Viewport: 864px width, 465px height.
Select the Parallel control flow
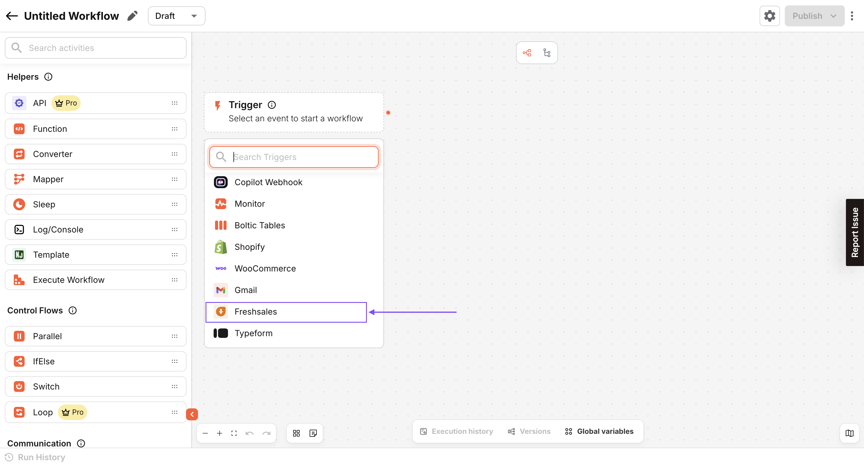[96, 336]
